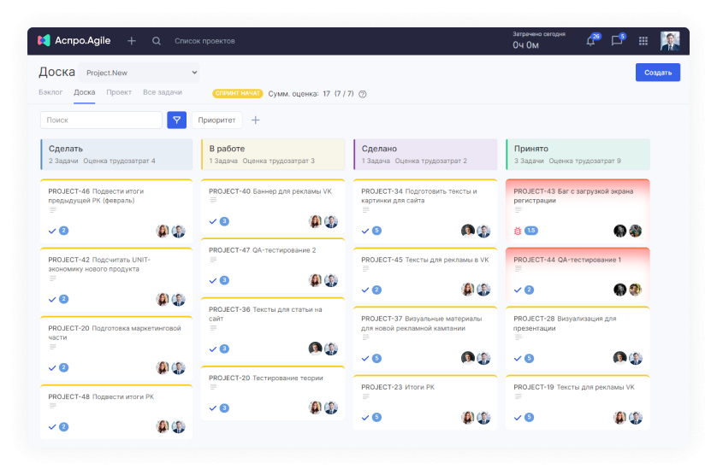Add a filter with plus next to Приоритет
717x475 pixels.
(256, 120)
